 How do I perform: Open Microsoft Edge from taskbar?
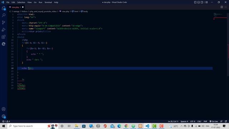[x=119, y=126]
